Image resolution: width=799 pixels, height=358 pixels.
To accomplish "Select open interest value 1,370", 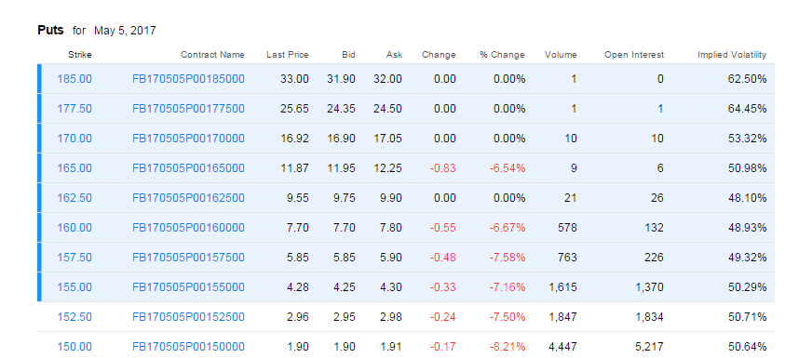I will (649, 287).
